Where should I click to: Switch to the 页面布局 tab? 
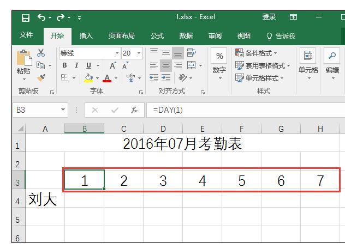(x=121, y=36)
